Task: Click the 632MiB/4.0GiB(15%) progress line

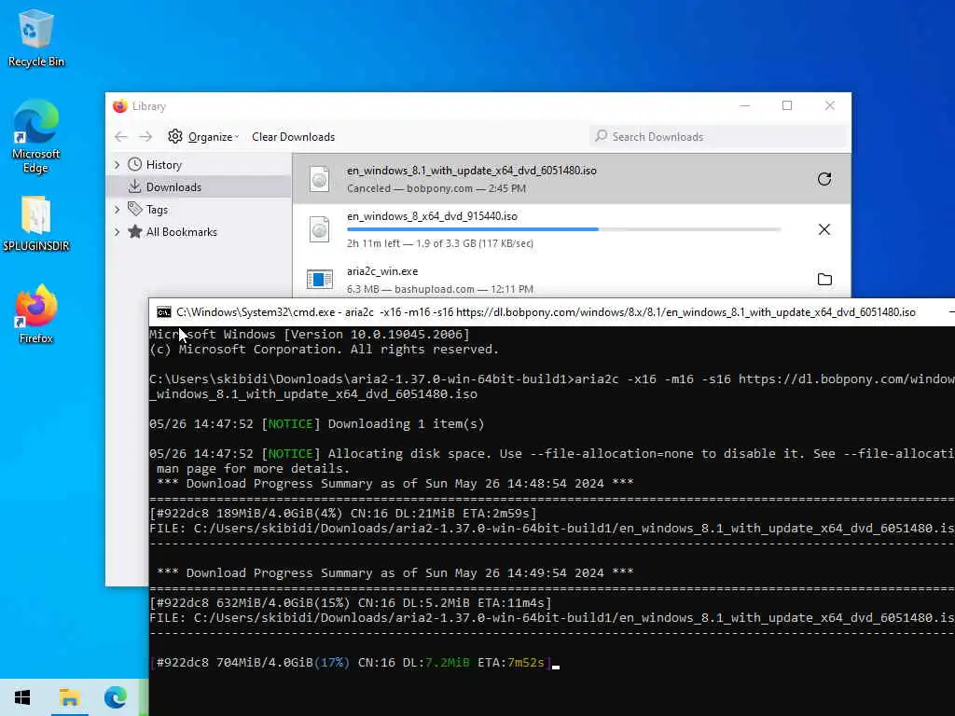Action: (351, 603)
